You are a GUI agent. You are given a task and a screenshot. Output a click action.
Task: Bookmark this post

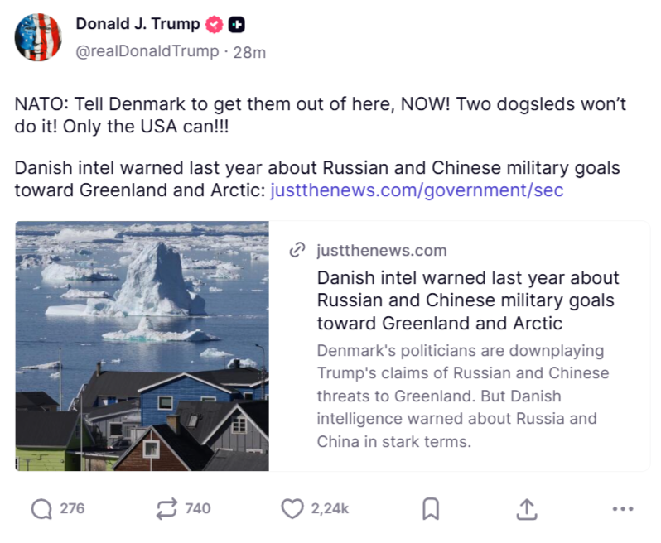[430, 508]
